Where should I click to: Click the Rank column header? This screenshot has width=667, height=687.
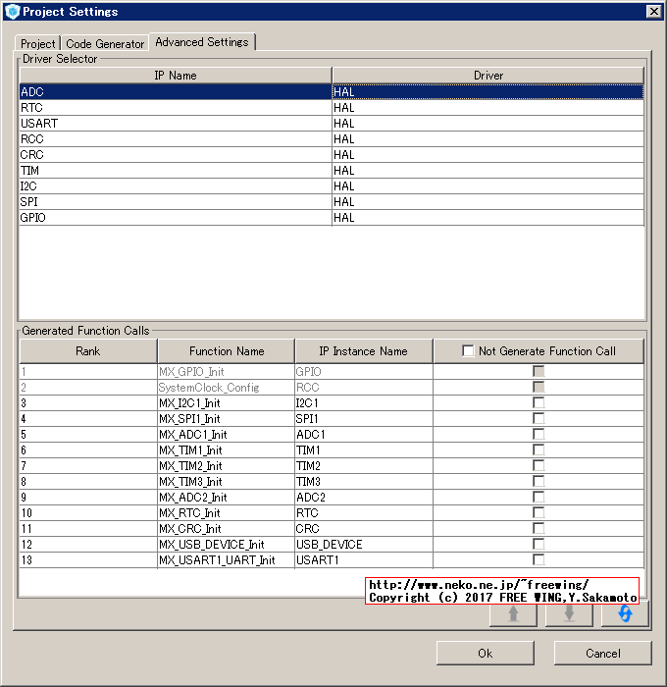coord(88,351)
